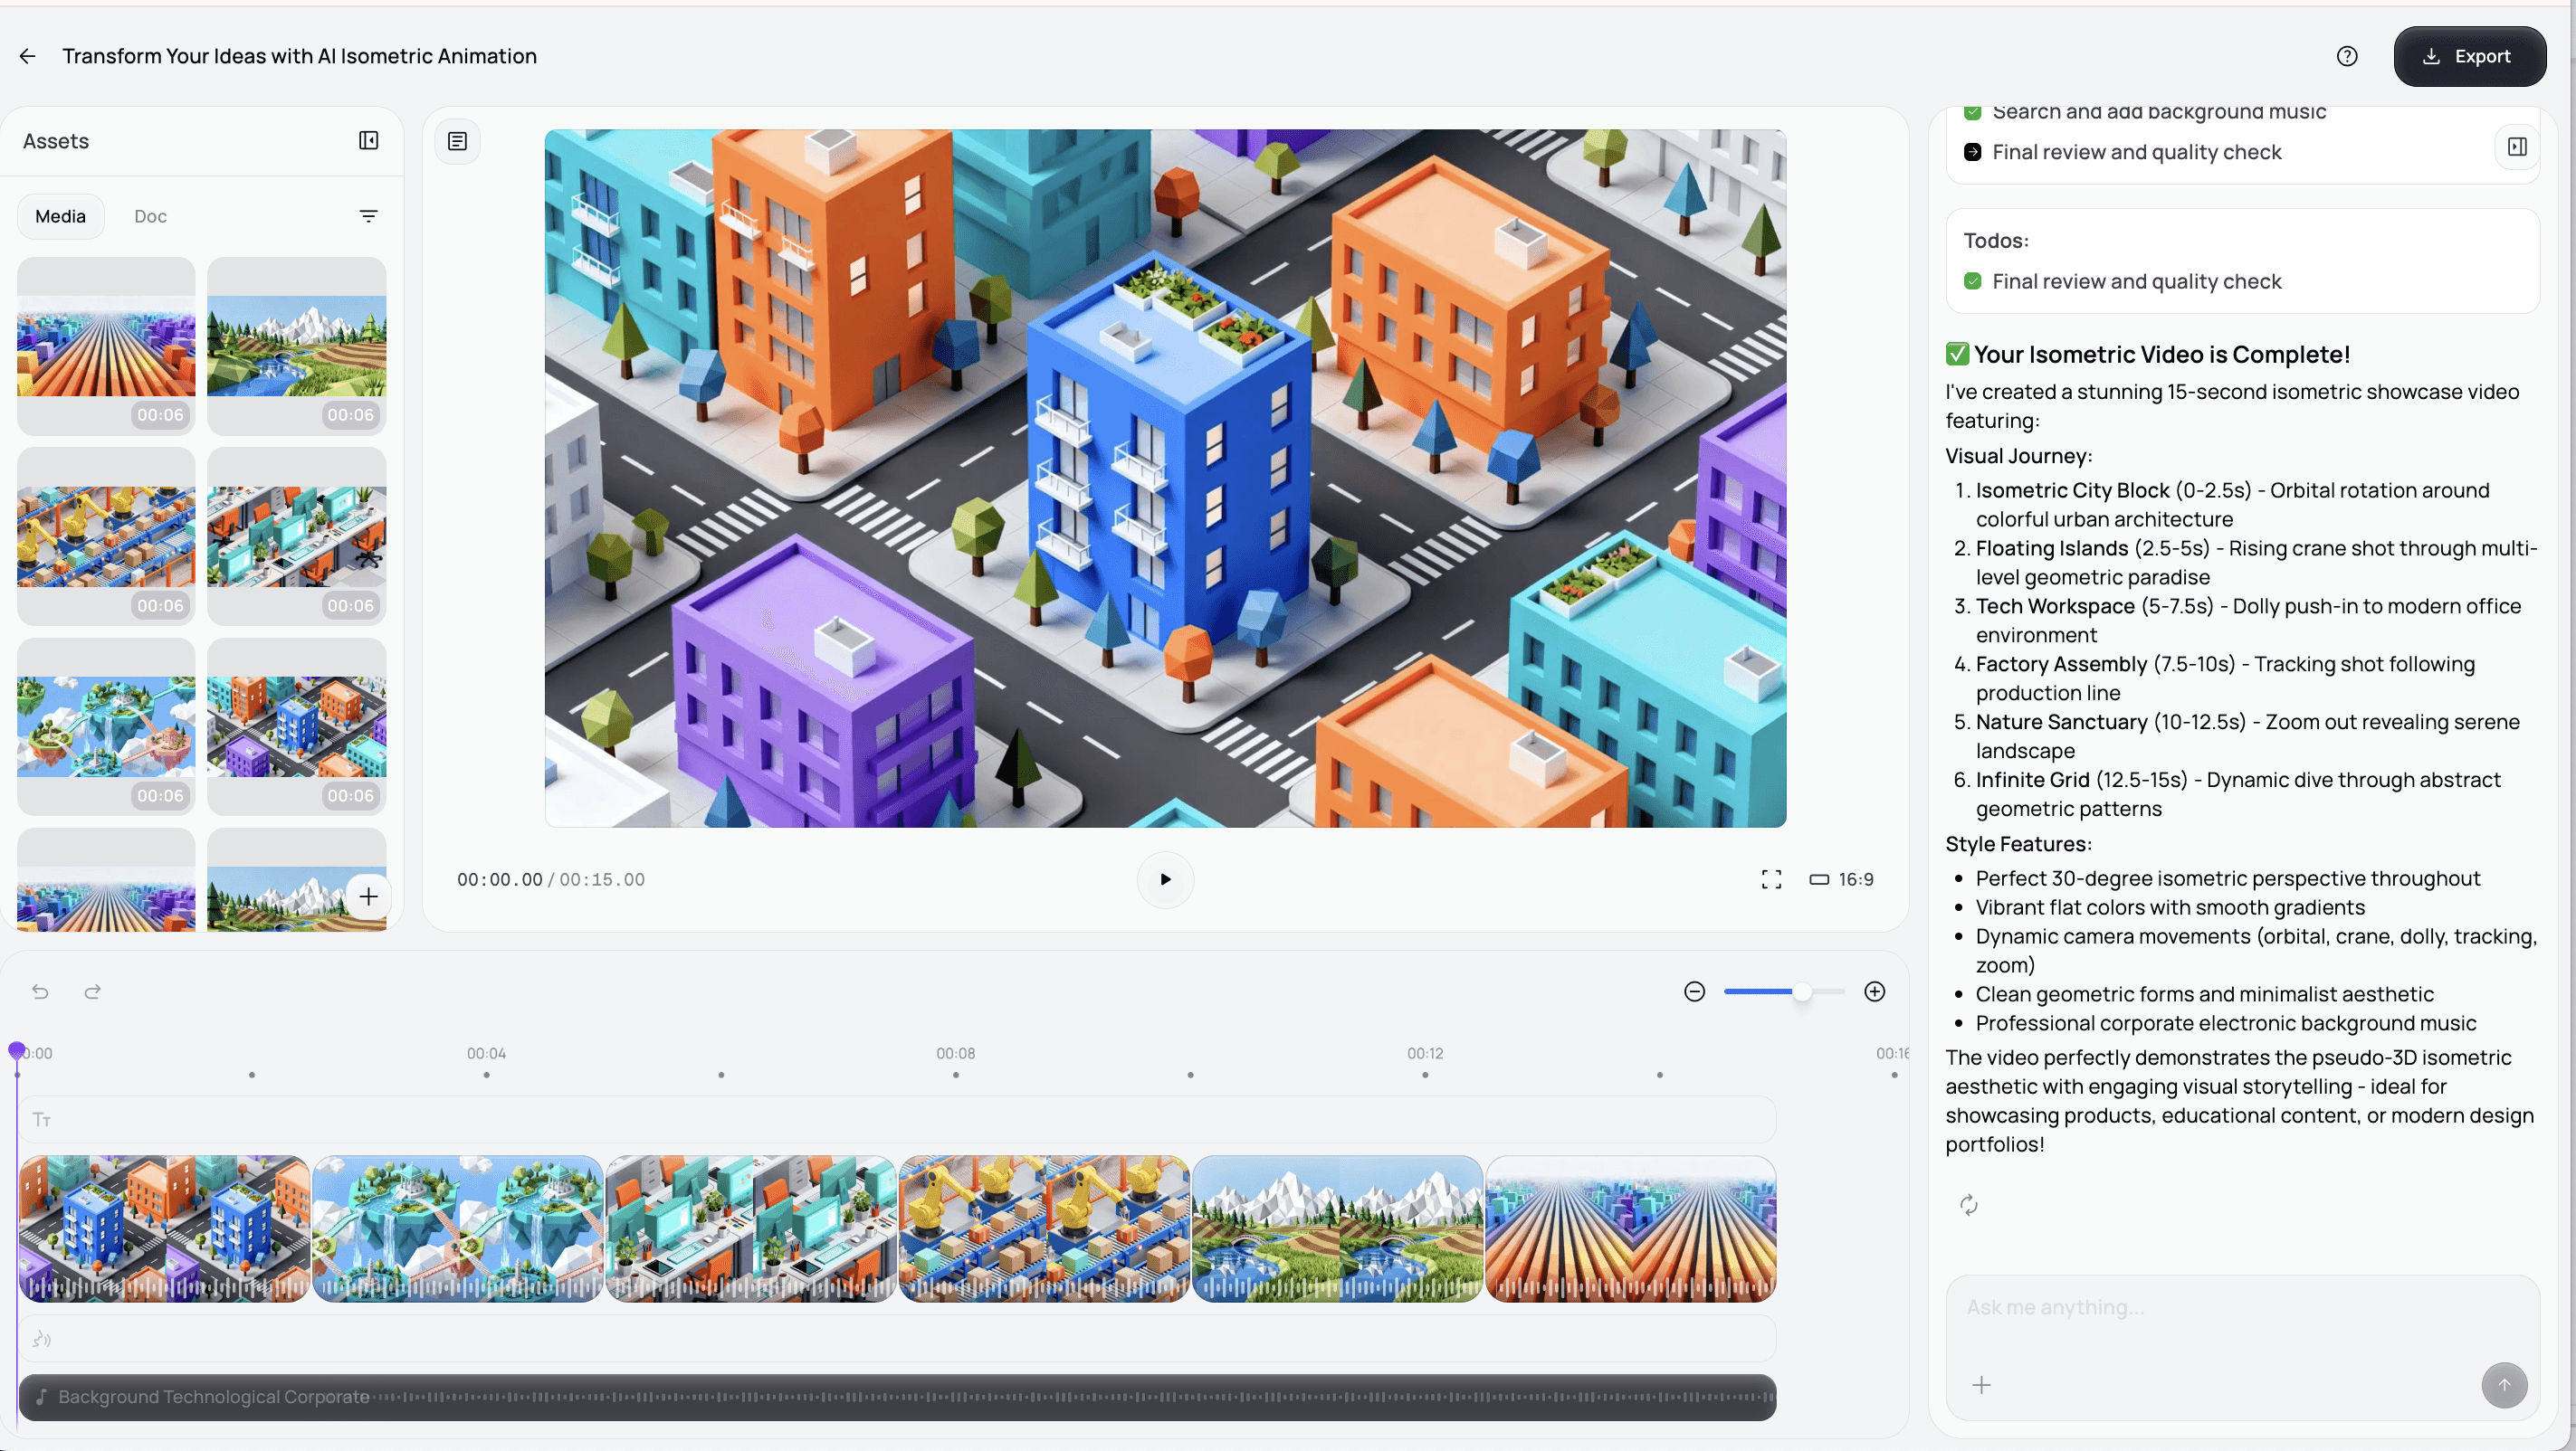Viewport: 2576px width, 1451px height.
Task: Click the redo arrow in the timeline toolbar
Action: pyautogui.click(x=93, y=991)
